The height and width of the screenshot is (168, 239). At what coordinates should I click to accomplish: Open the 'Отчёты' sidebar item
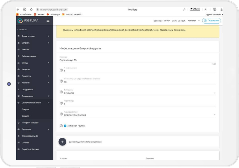pyautogui.click(x=25, y=142)
